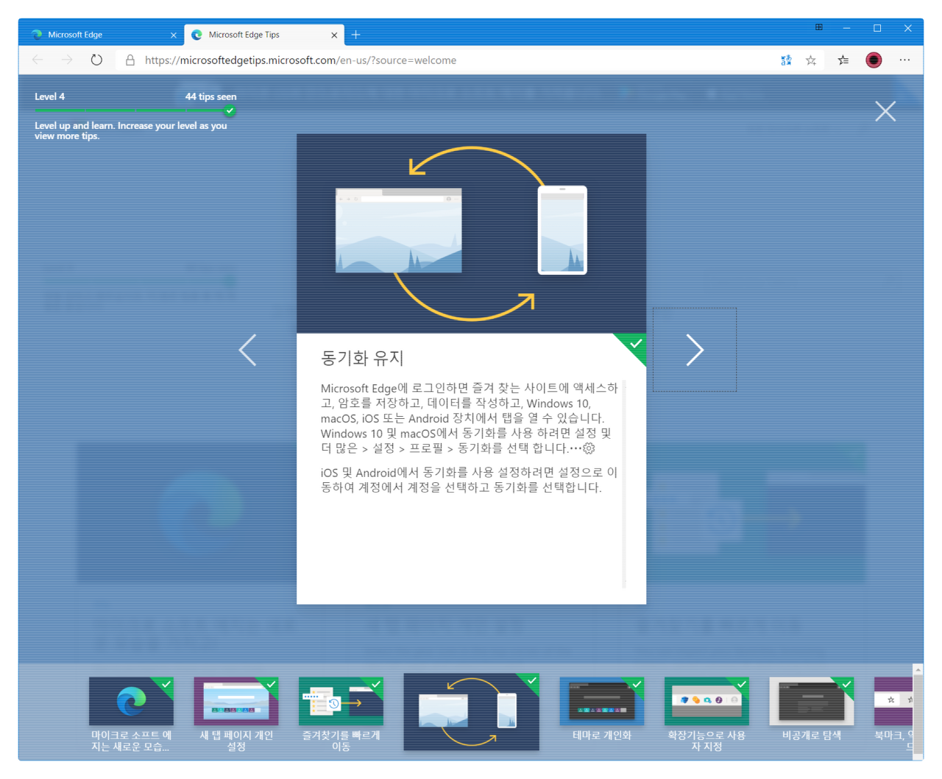Image resolution: width=942 pixels, height=779 pixels.
Task: Show the previous tip with left chevron
Action: pyautogui.click(x=248, y=350)
